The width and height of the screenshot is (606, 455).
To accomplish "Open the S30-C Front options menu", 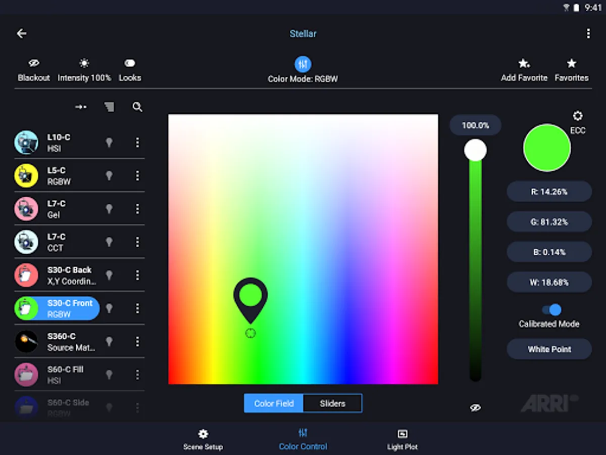I will click(x=137, y=308).
